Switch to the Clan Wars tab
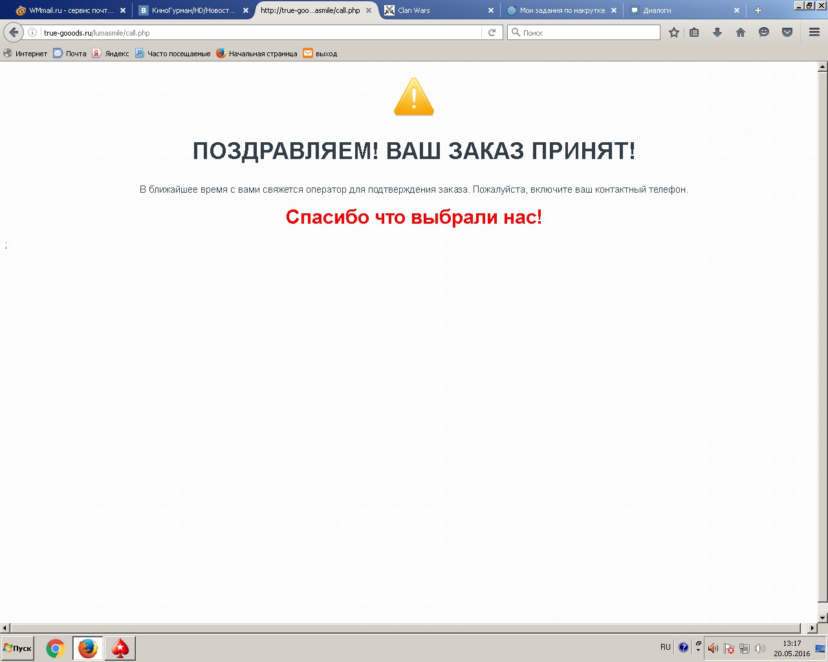This screenshot has width=828, height=662. [440, 10]
